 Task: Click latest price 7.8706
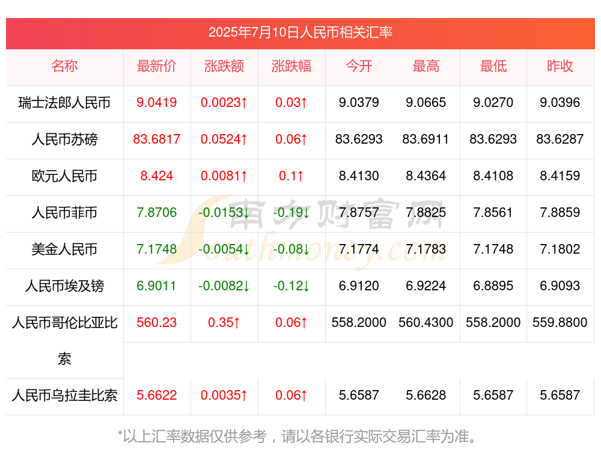(157, 212)
